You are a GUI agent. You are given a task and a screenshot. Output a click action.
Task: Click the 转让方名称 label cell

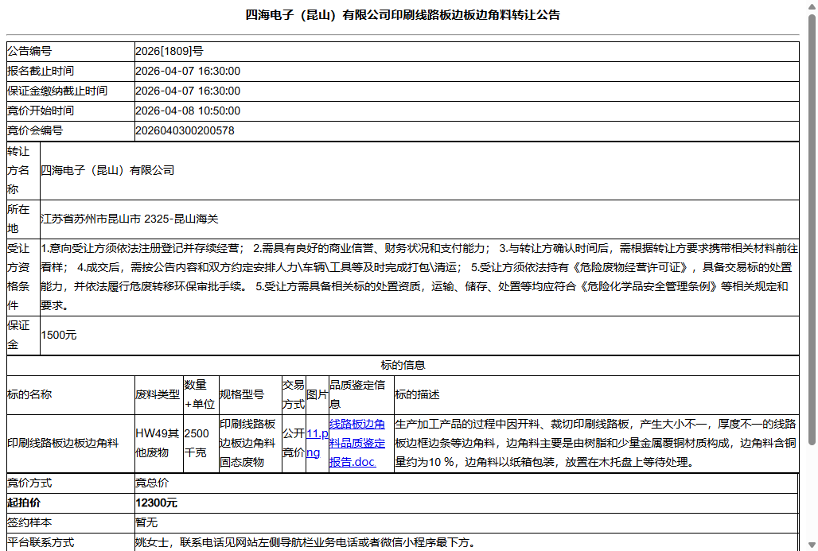pyautogui.click(x=24, y=170)
